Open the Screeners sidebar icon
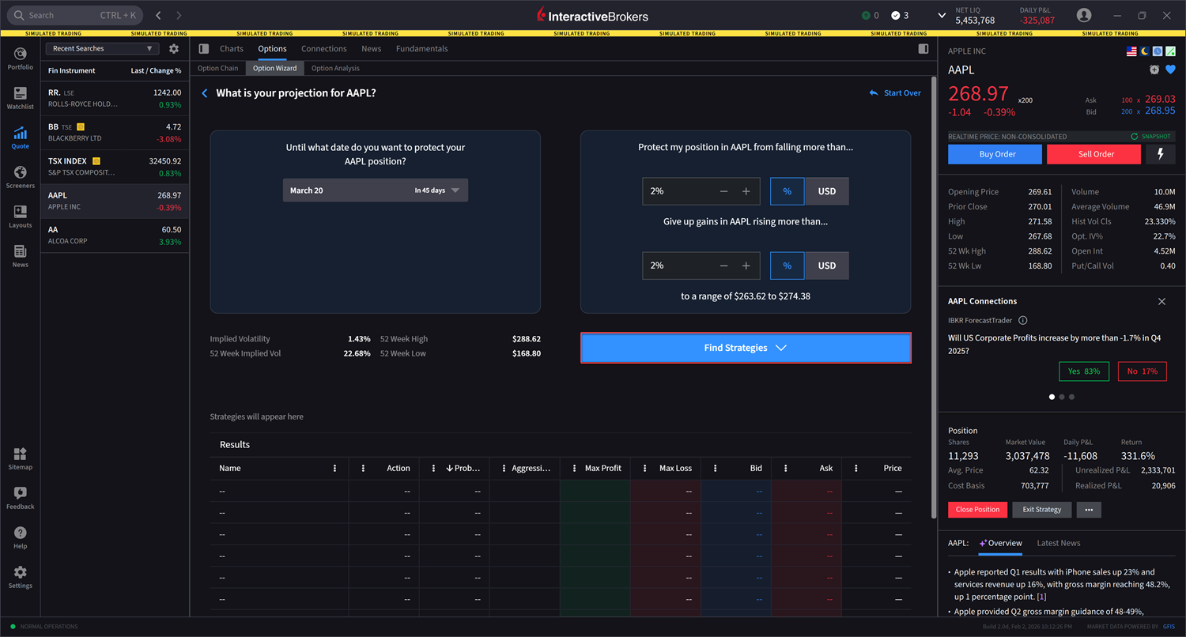The image size is (1186, 637). (20, 177)
